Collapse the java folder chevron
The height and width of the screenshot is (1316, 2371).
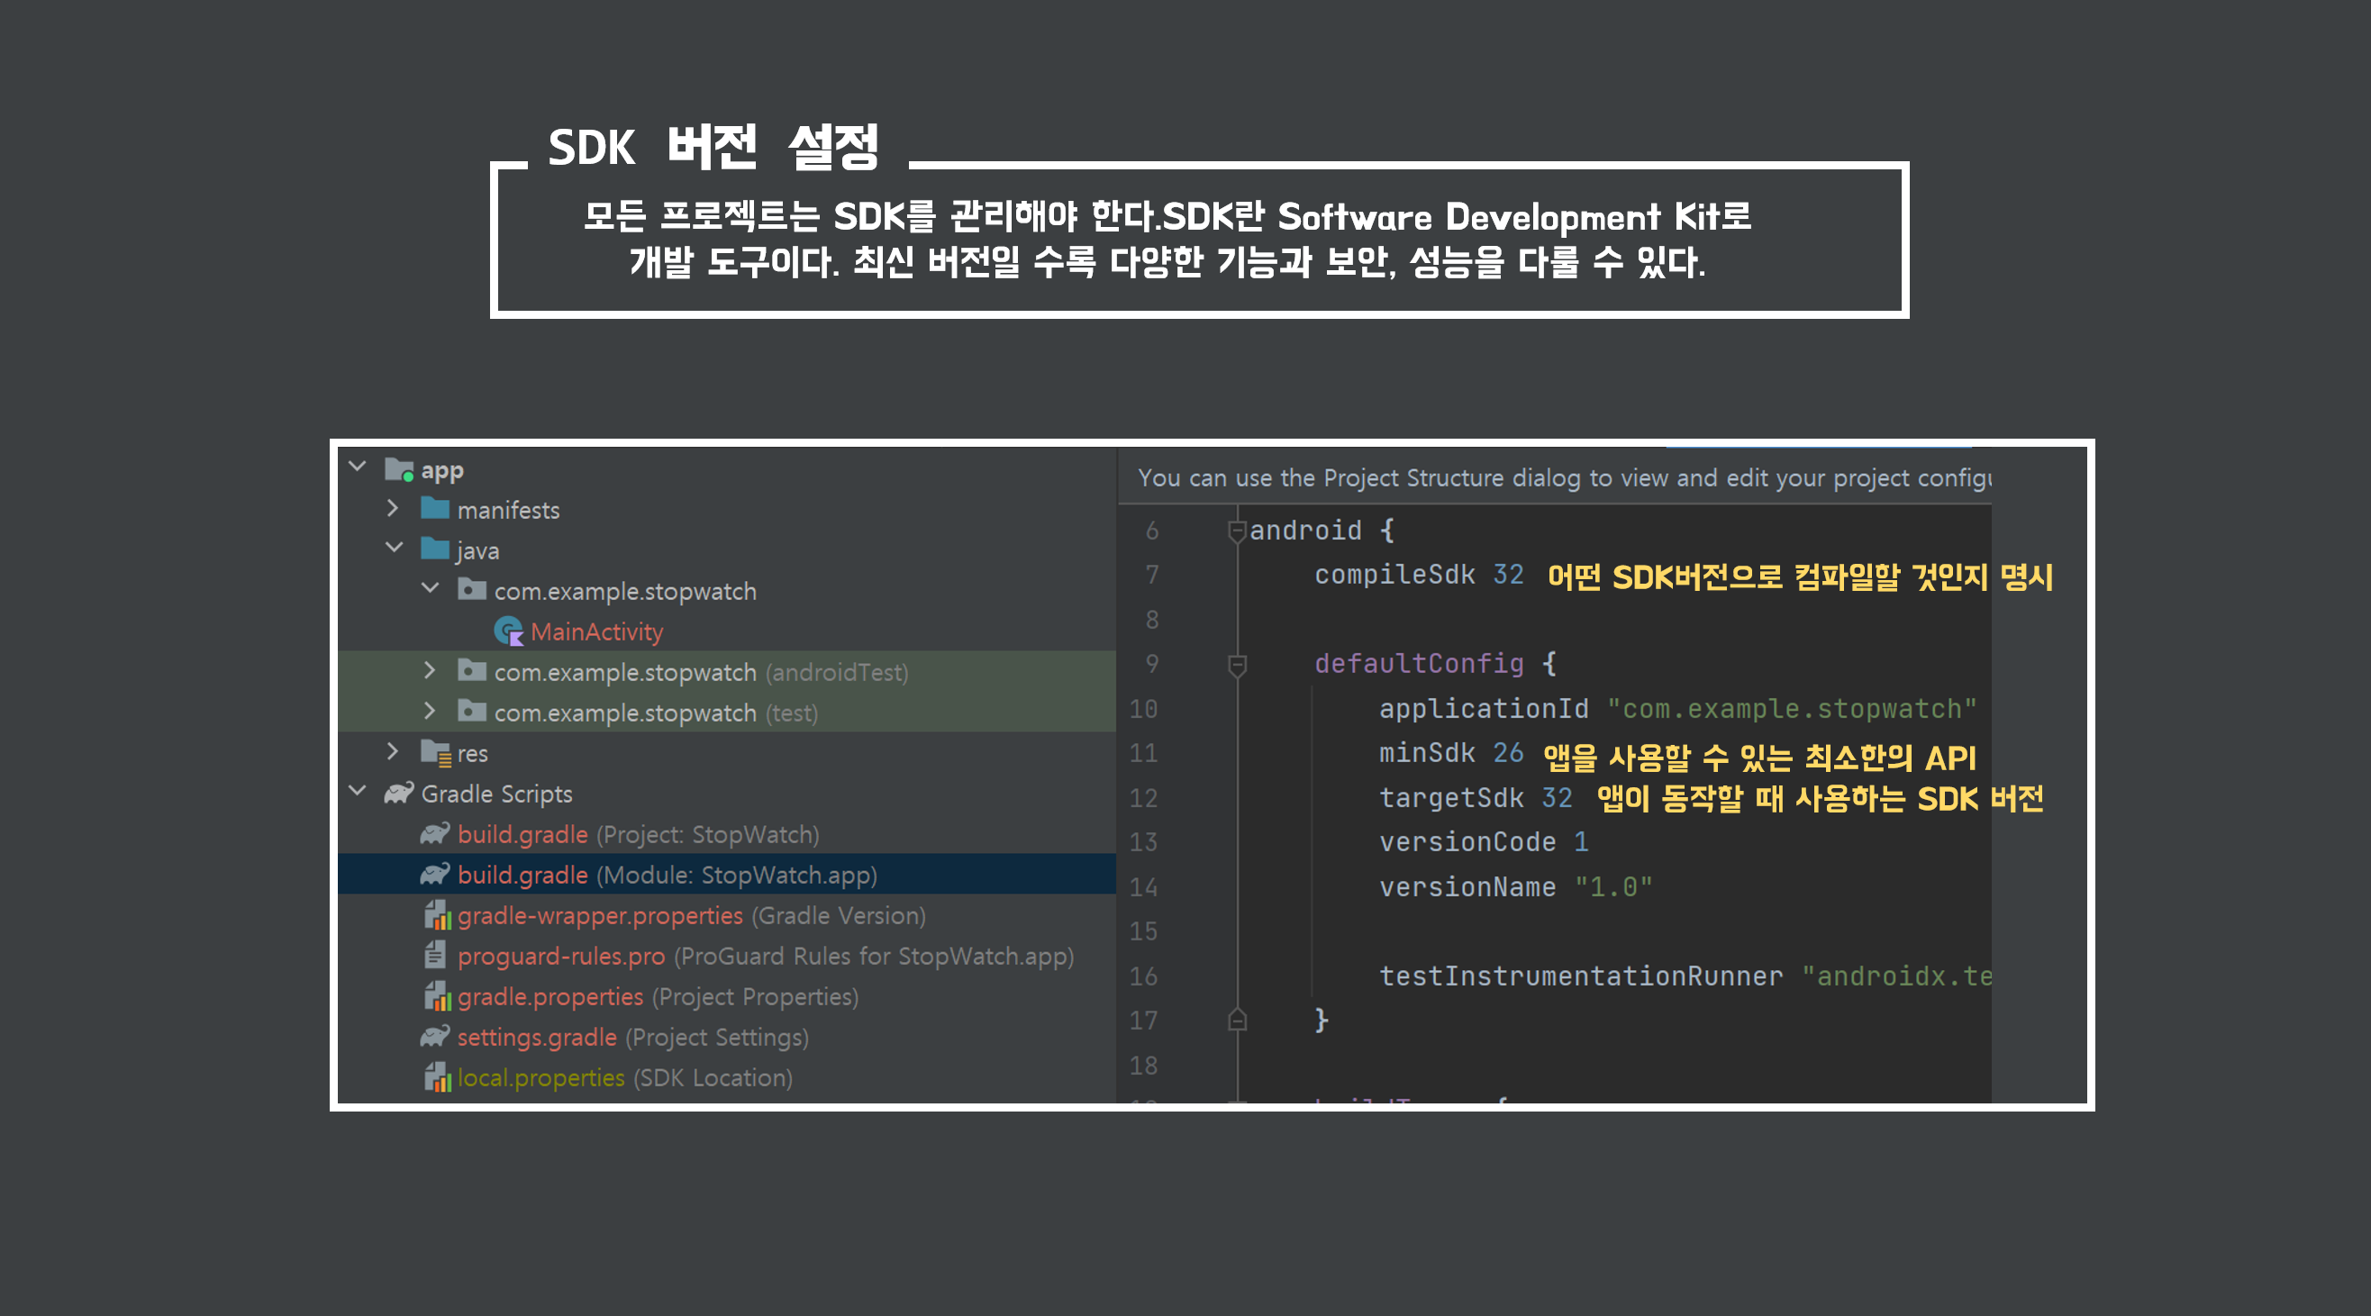pyautogui.click(x=394, y=549)
